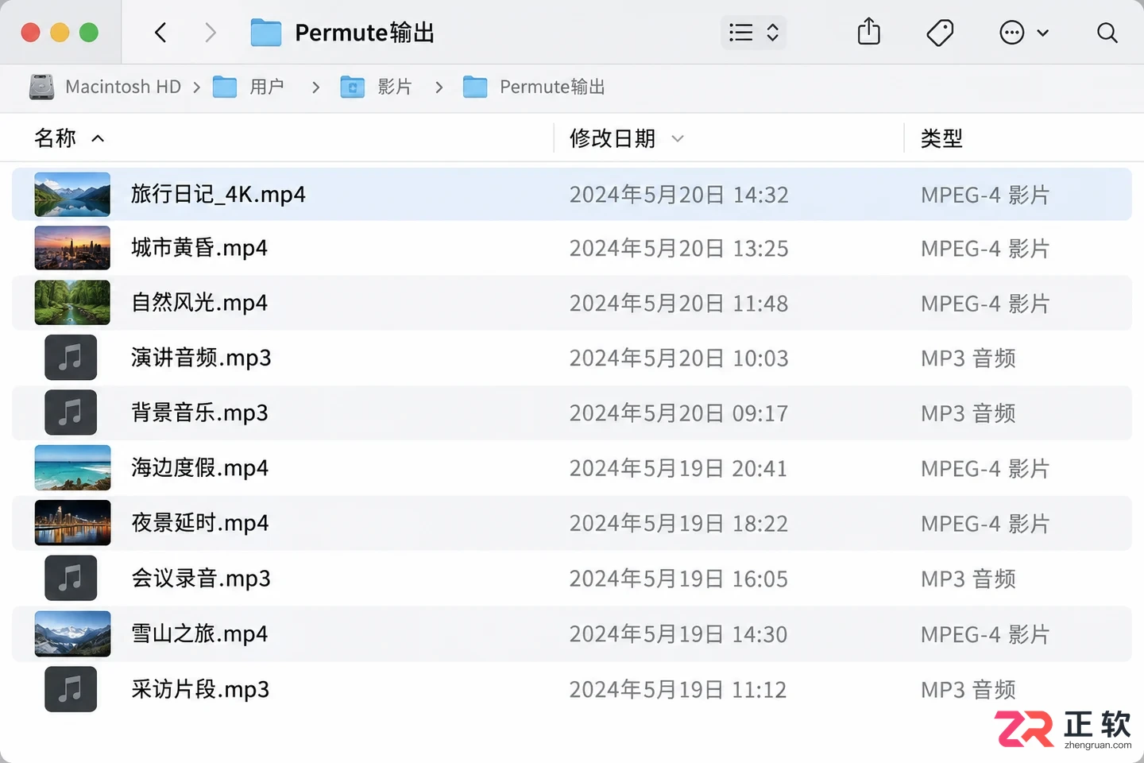
Task: Go forward with the right arrow button
Action: 211,33
